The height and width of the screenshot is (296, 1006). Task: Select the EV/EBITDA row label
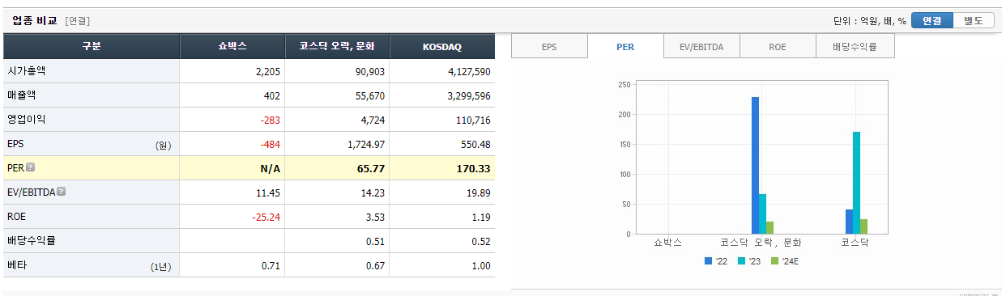click(31, 192)
